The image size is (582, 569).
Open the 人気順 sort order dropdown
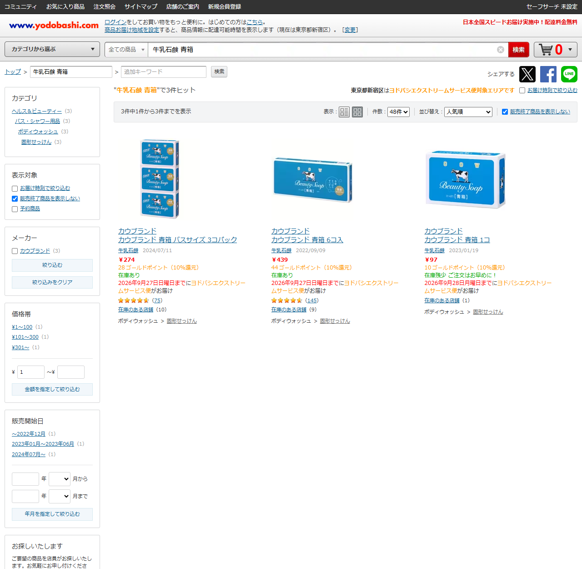[x=468, y=112]
